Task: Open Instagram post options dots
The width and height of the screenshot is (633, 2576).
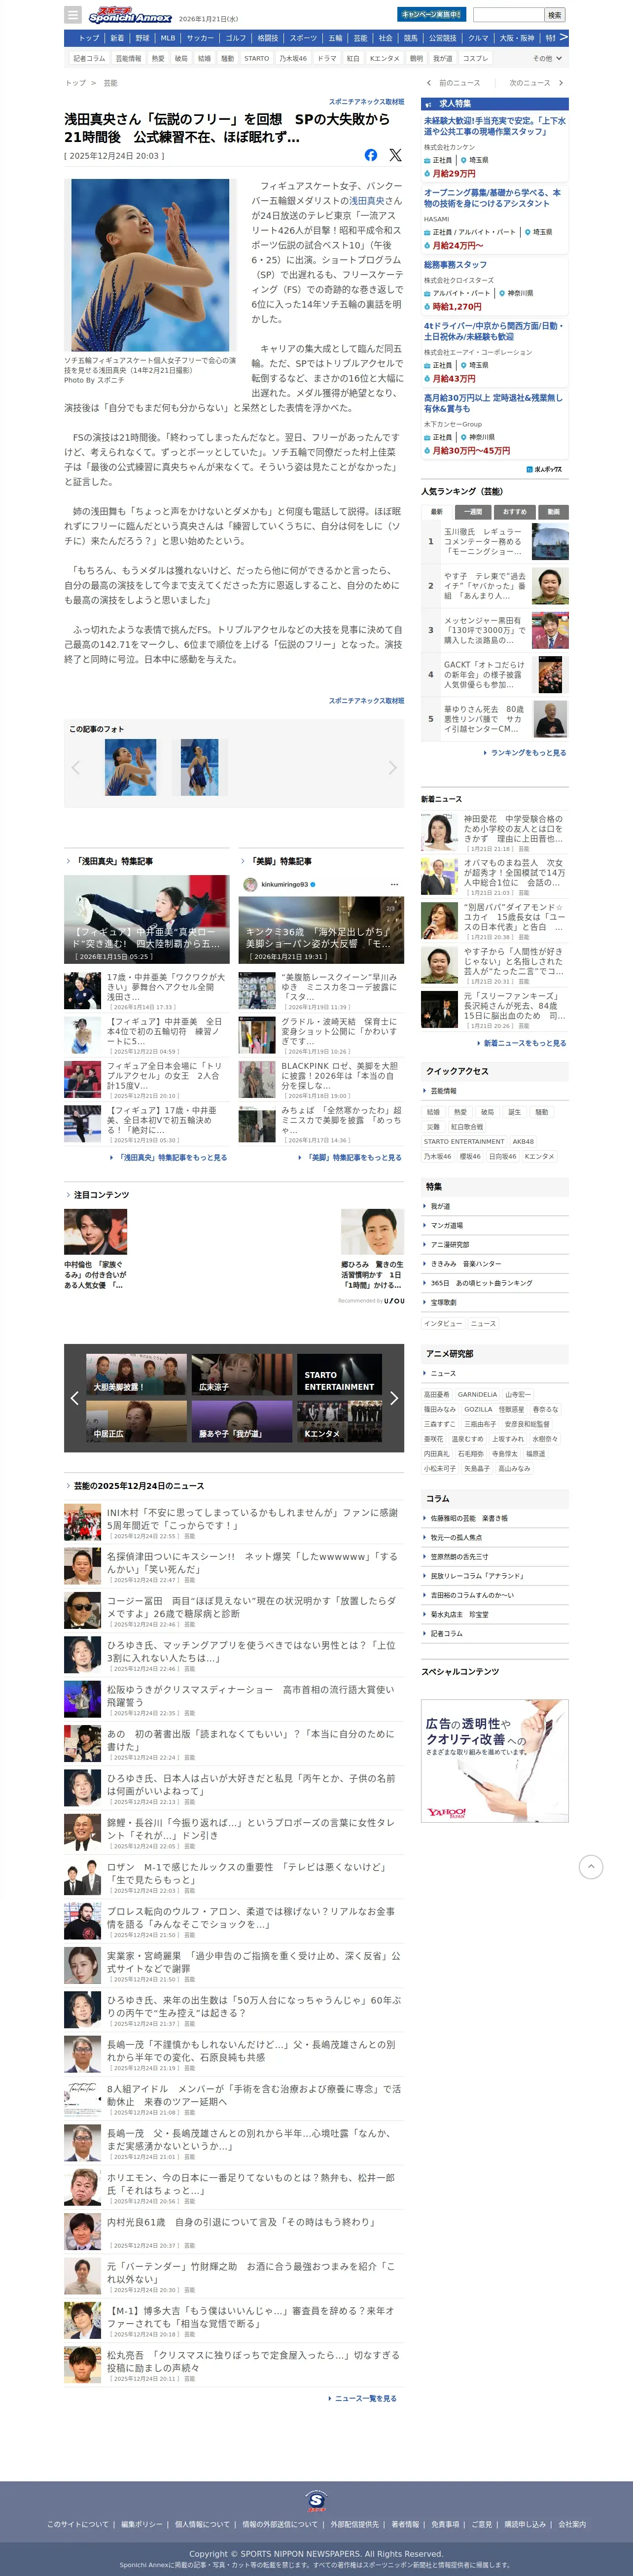Action: click(394, 884)
